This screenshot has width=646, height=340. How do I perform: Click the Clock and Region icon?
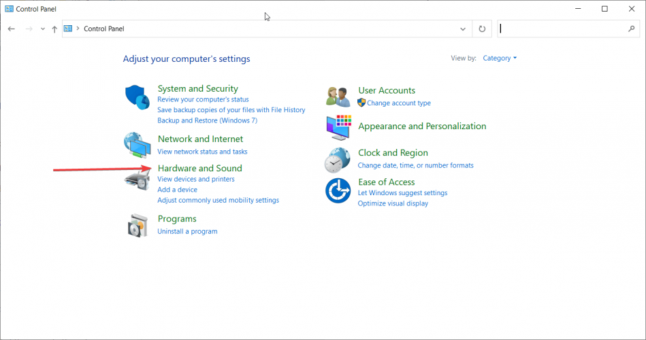point(338,160)
